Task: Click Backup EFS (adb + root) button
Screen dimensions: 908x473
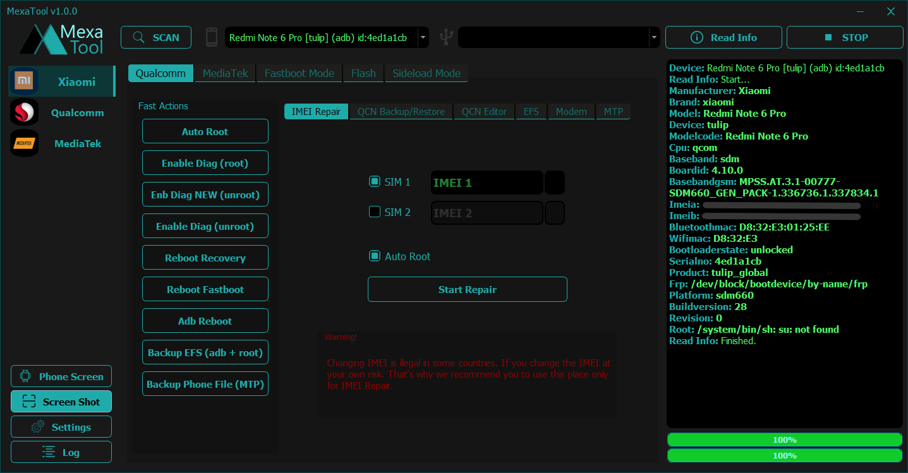Action: [x=205, y=352]
